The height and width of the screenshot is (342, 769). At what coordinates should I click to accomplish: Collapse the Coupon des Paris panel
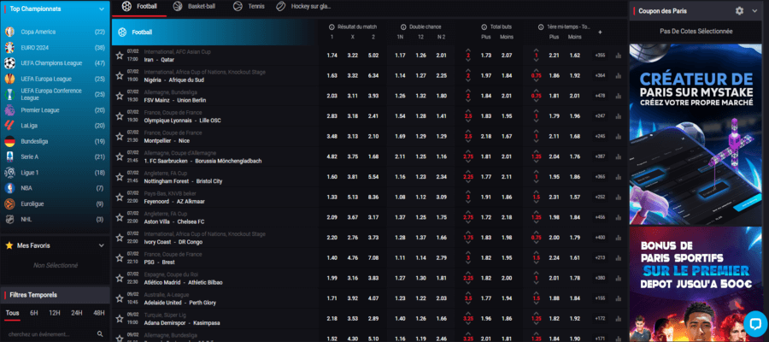point(754,11)
